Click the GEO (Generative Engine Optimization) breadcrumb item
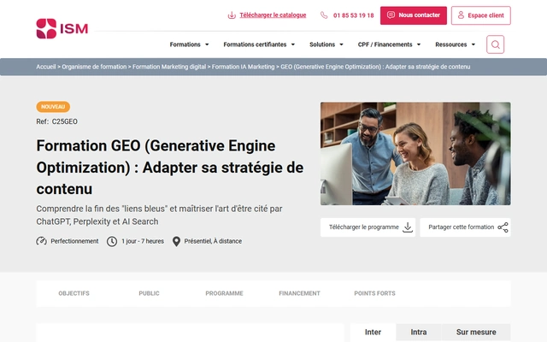Viewport: 547px width, 342px height. coord(375,67)
